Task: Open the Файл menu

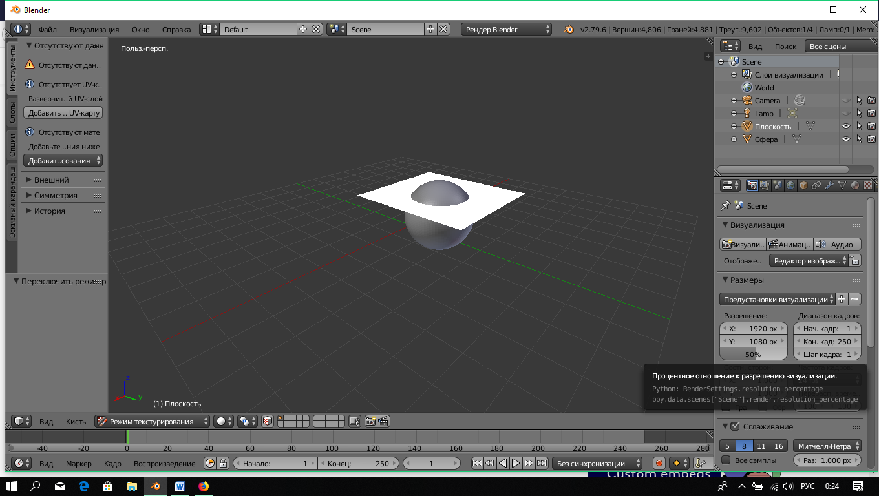Action: [x=47, y=30]
